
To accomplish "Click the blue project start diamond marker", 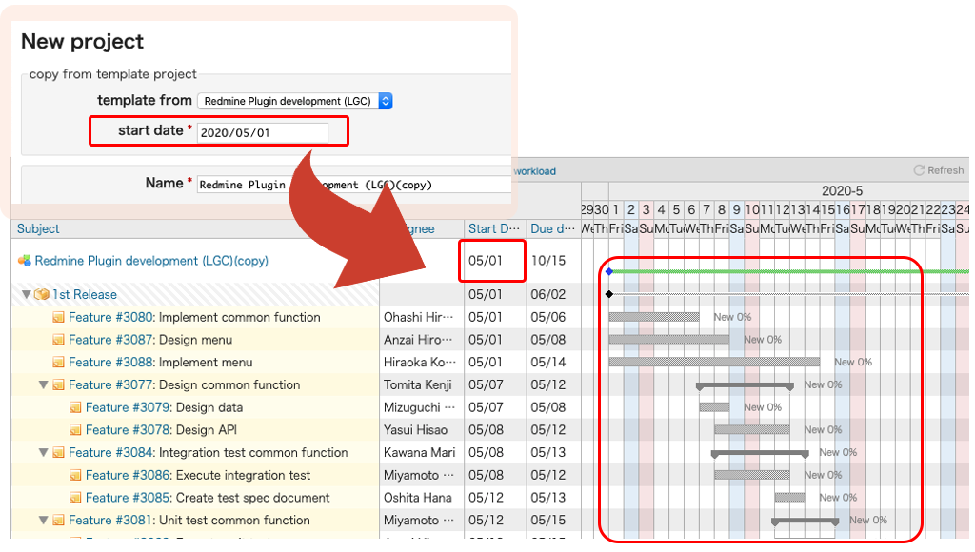I will pyautogui.click(x=609, y=271).
